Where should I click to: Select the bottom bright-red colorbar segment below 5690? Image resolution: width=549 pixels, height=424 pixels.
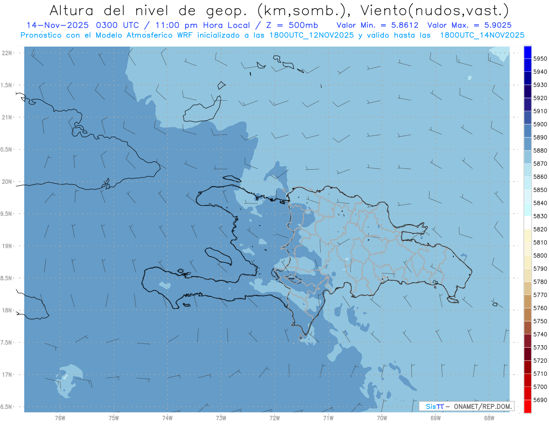[527, 406]
